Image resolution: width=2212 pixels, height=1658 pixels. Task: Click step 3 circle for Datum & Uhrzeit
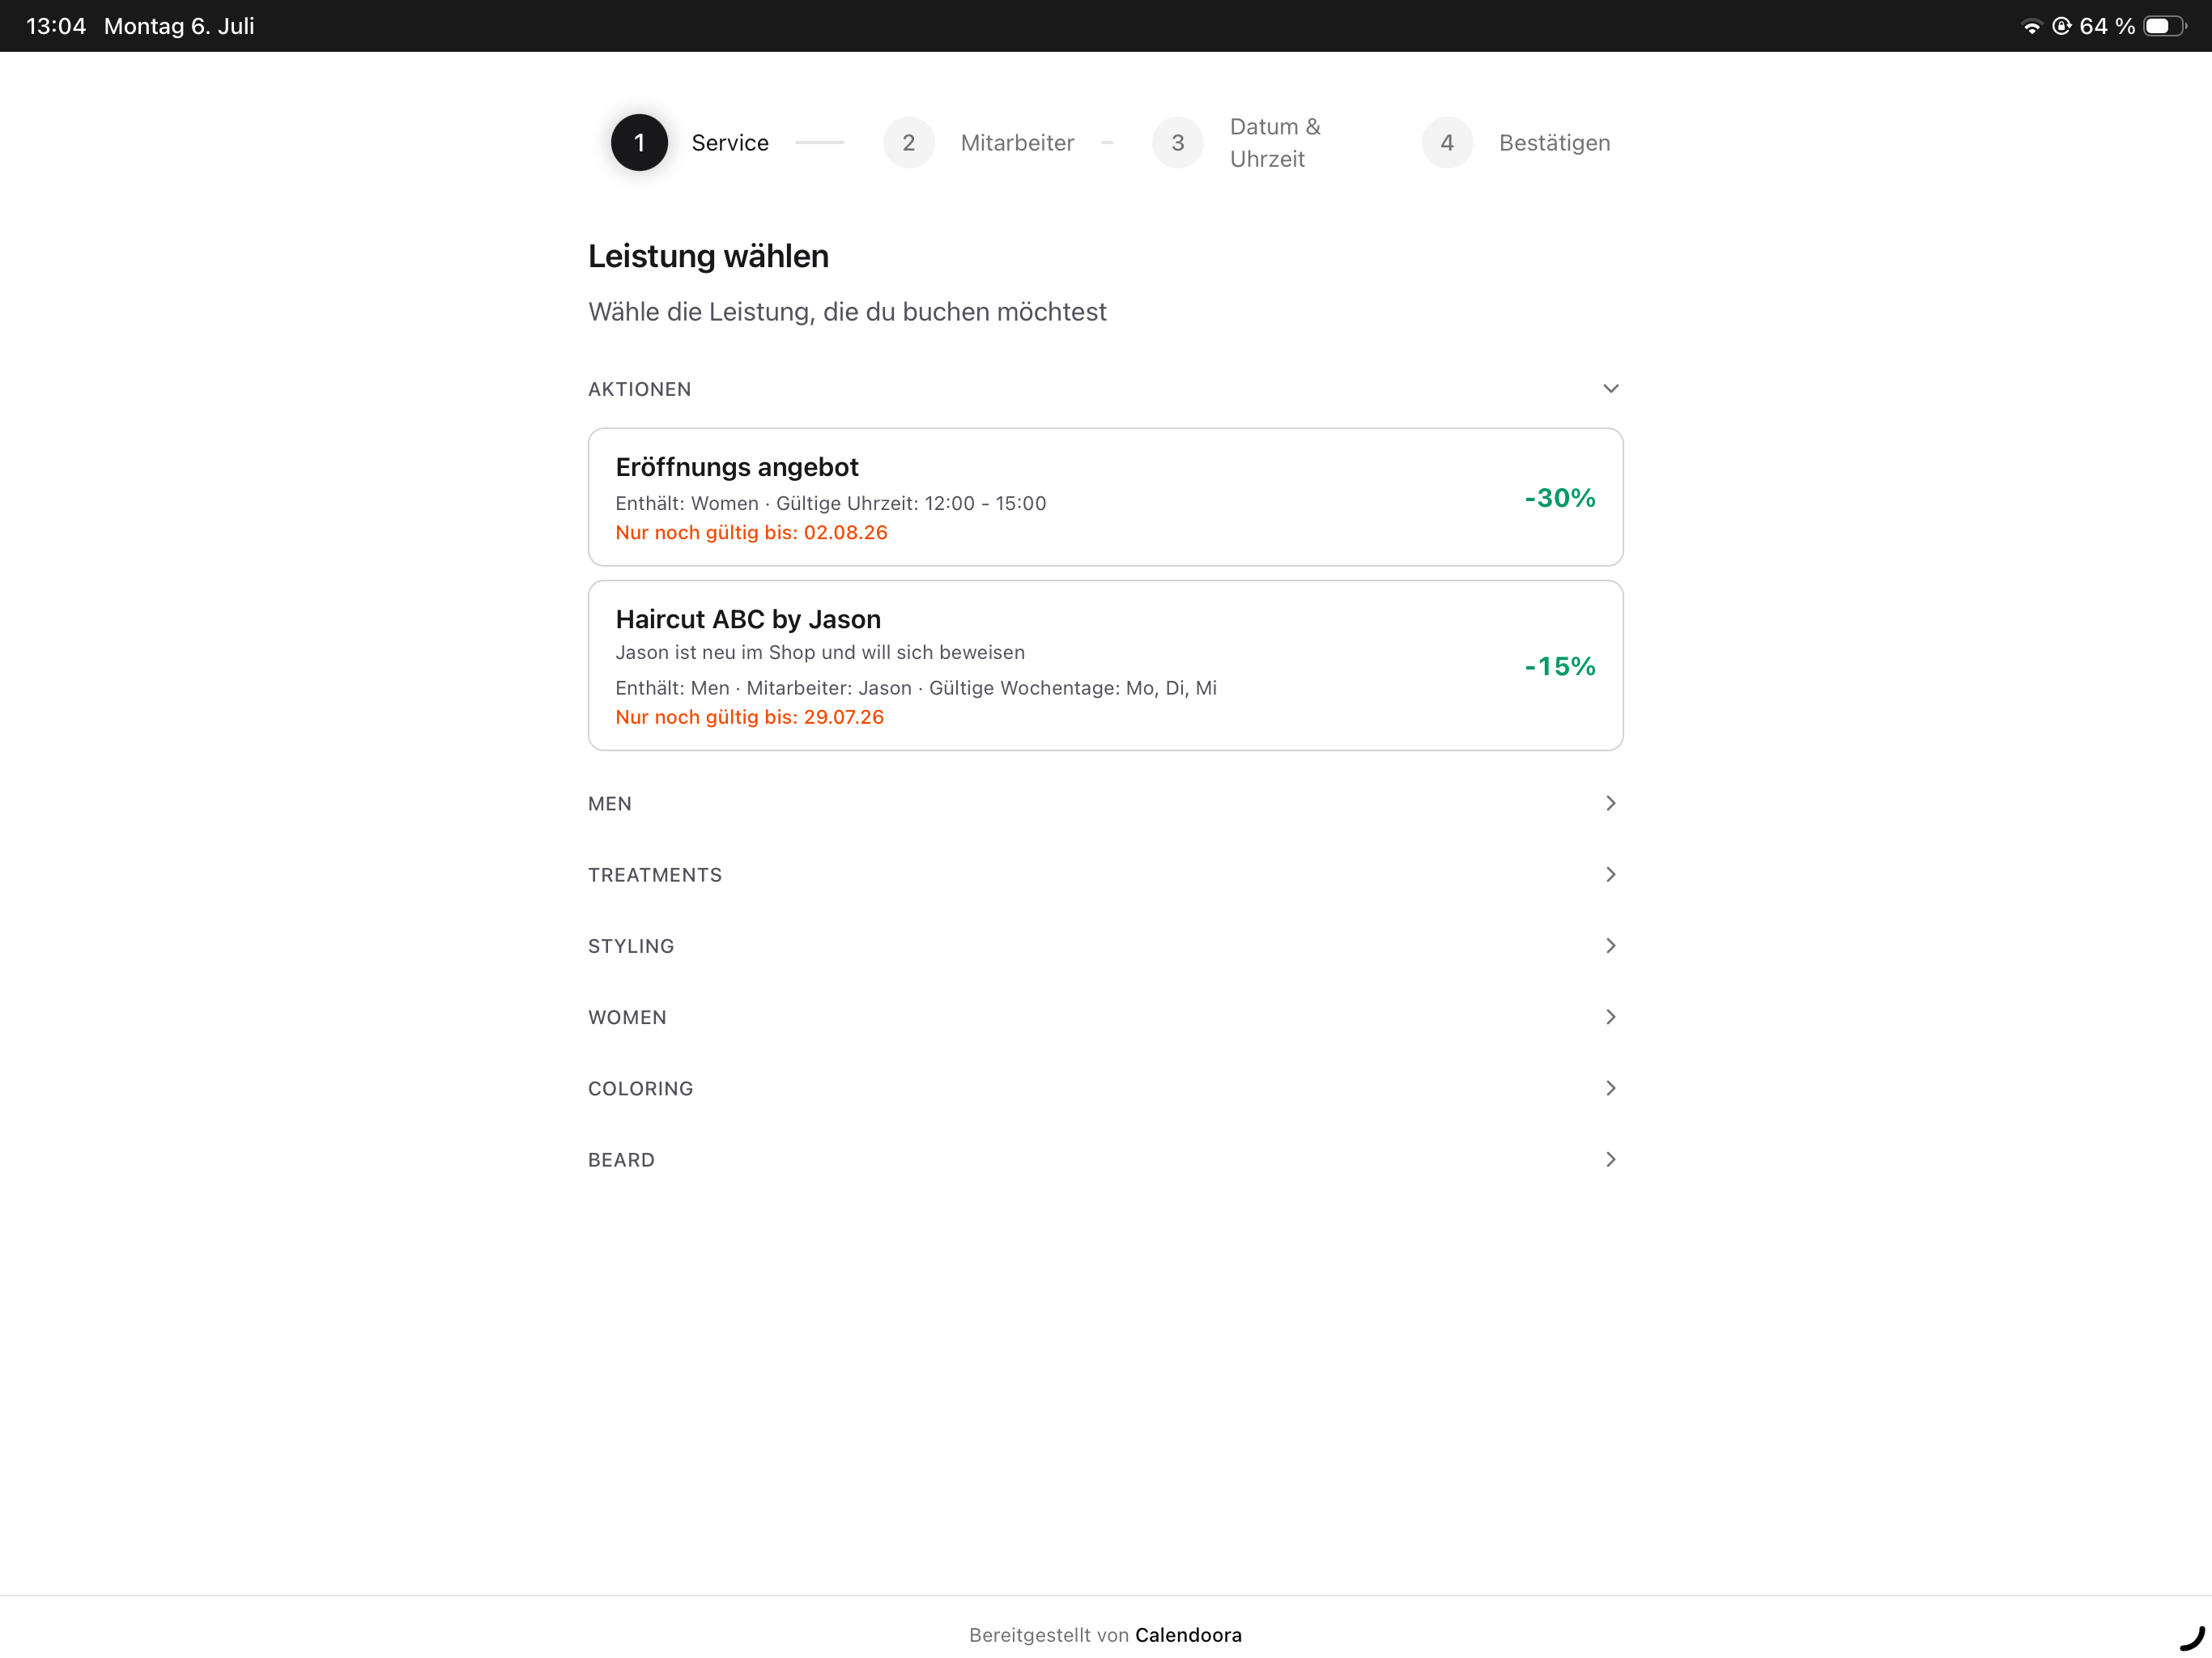pos(1177,143)
